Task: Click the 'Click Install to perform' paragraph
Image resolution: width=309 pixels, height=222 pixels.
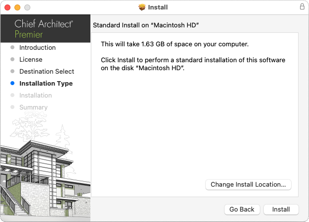Action: pos(193,64)
